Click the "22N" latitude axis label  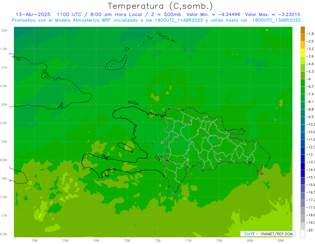(x=4, y=31)
